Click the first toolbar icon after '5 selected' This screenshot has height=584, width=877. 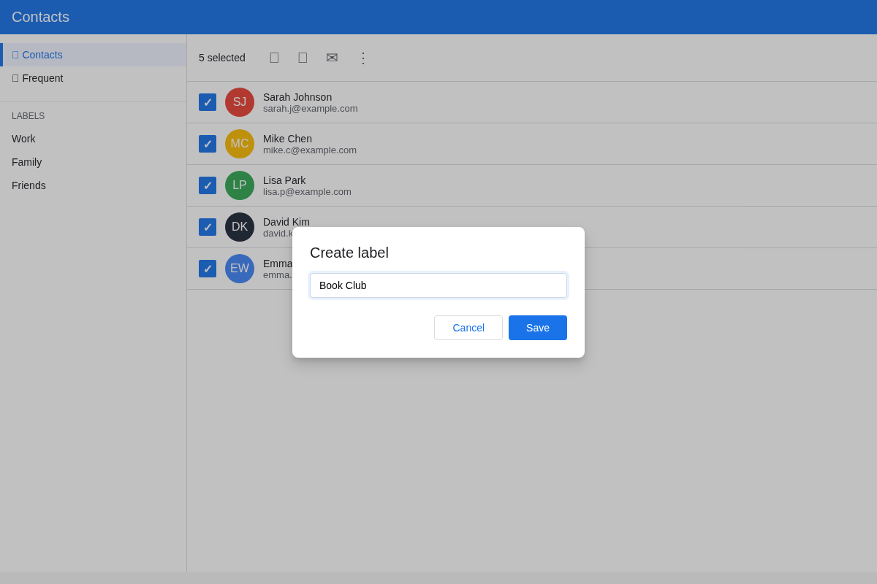(x=274, y=57)
